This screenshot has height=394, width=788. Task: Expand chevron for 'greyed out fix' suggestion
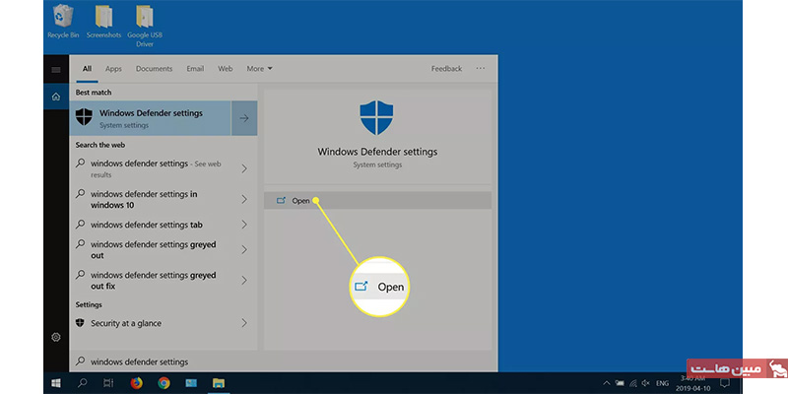coord(244,281)
